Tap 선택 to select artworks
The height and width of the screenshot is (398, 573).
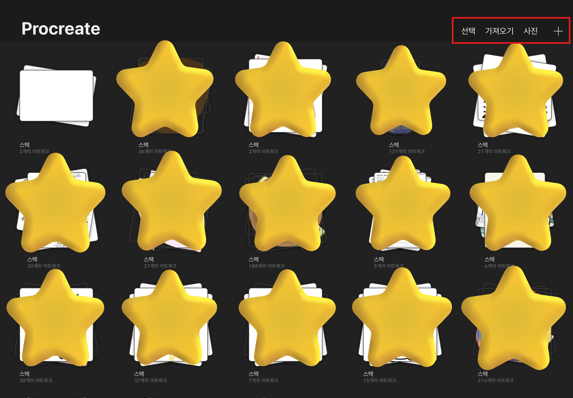click(468, 31)
